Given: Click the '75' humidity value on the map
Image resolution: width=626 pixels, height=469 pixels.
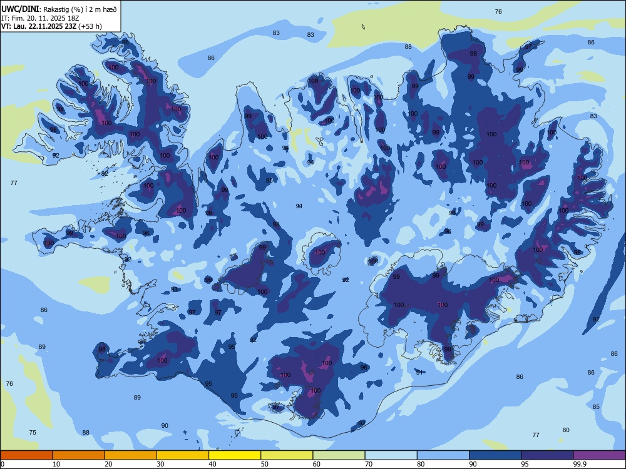Looking at the screenshot, I should coord(33,432).
